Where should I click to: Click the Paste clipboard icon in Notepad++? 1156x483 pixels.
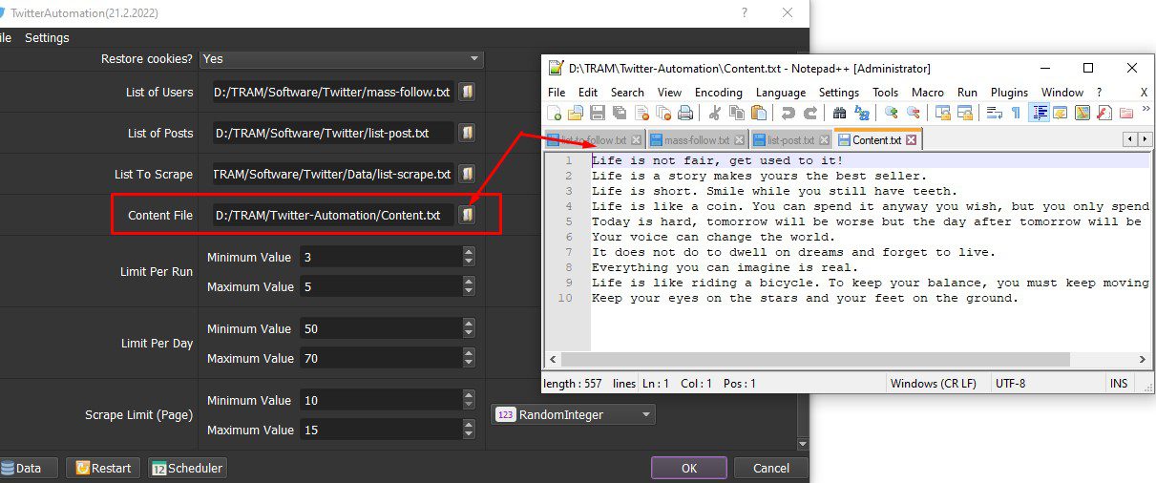[759, 113]
